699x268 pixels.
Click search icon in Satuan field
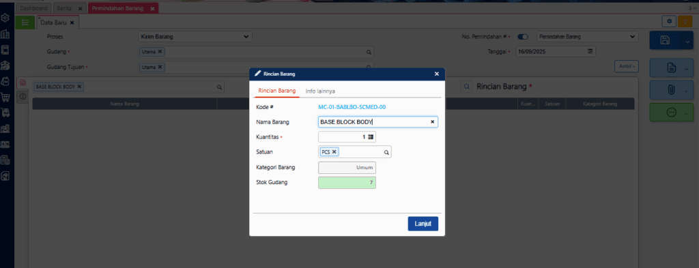tap(386, 152)
